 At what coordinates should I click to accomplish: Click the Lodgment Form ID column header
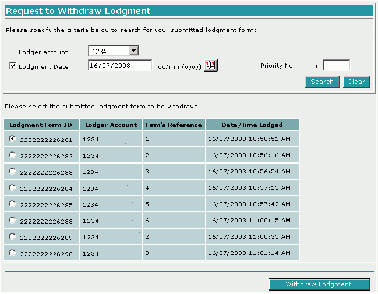[41, 125]
